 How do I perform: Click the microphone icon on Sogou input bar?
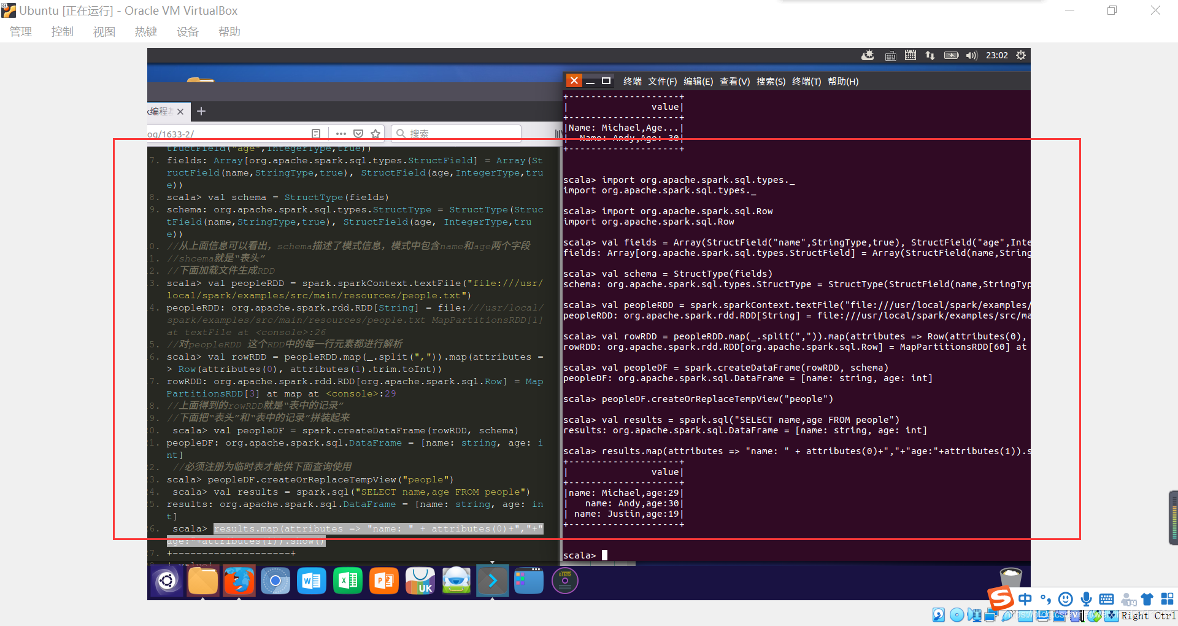click(1086, 600)
